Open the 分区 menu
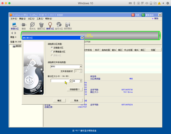The width and height of the screenshot is (171, 134). tap(31, 19)
